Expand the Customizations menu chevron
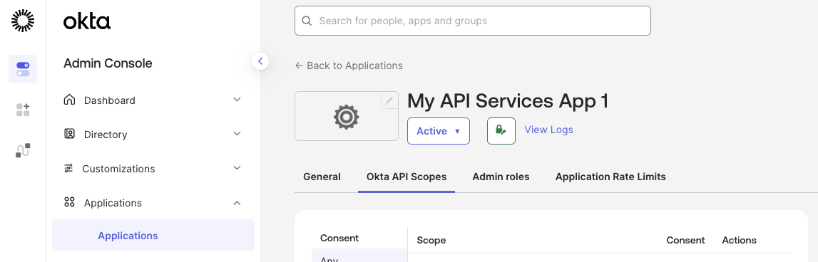 [x=237, y=168]
